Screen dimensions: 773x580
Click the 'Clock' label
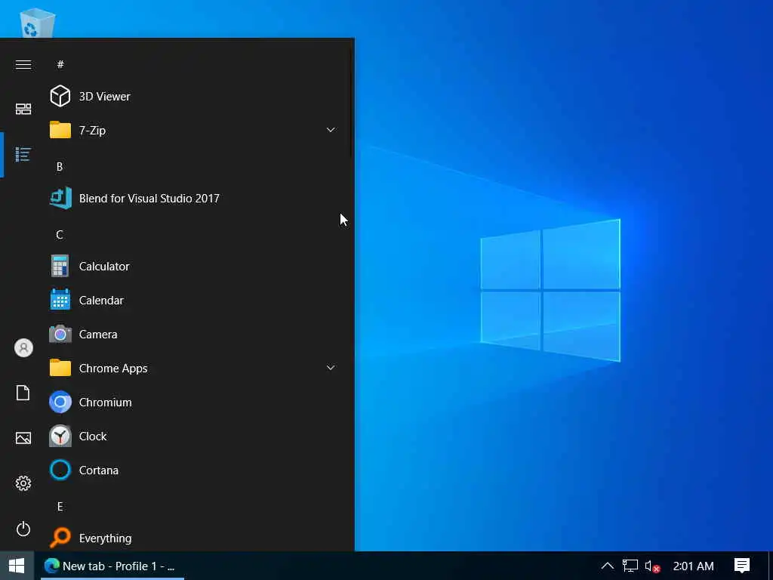click(x=93, y=437)
